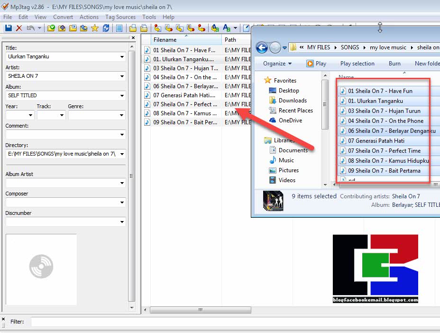Click the red X Remove tag icon
Image resolution: width=440 pixels, height=333 pixels.
(19, 28)
